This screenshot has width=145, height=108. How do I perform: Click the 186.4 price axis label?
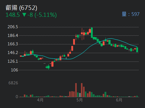[x=13, y=35]
